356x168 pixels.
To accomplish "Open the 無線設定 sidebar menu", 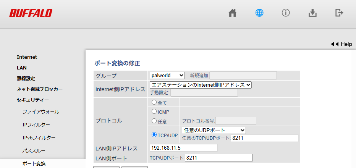I will point(26,79).
